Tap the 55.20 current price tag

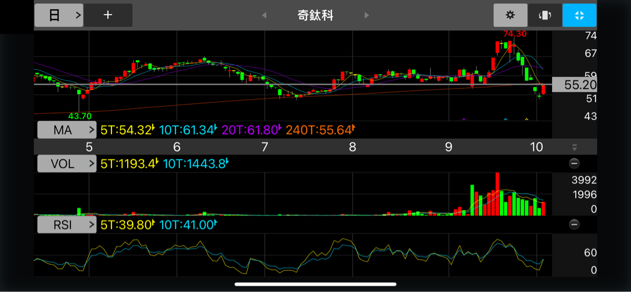574,85
